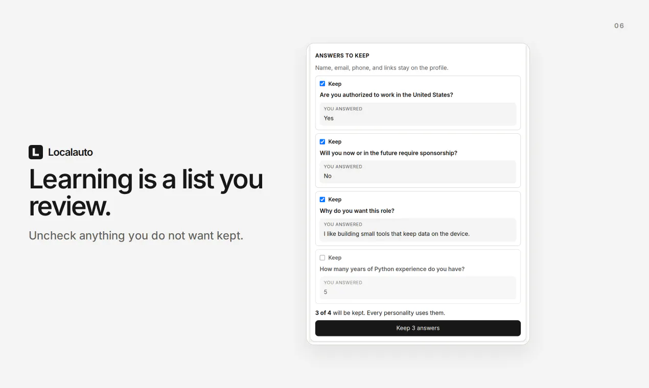Click the 'No' answer field
This screenshot has width=649, height=388.
[418, 172]
